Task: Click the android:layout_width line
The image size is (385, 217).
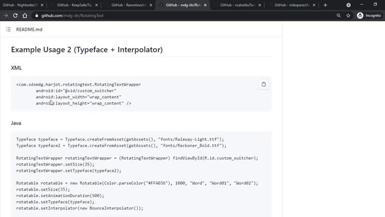Action: tap(79, 97)
